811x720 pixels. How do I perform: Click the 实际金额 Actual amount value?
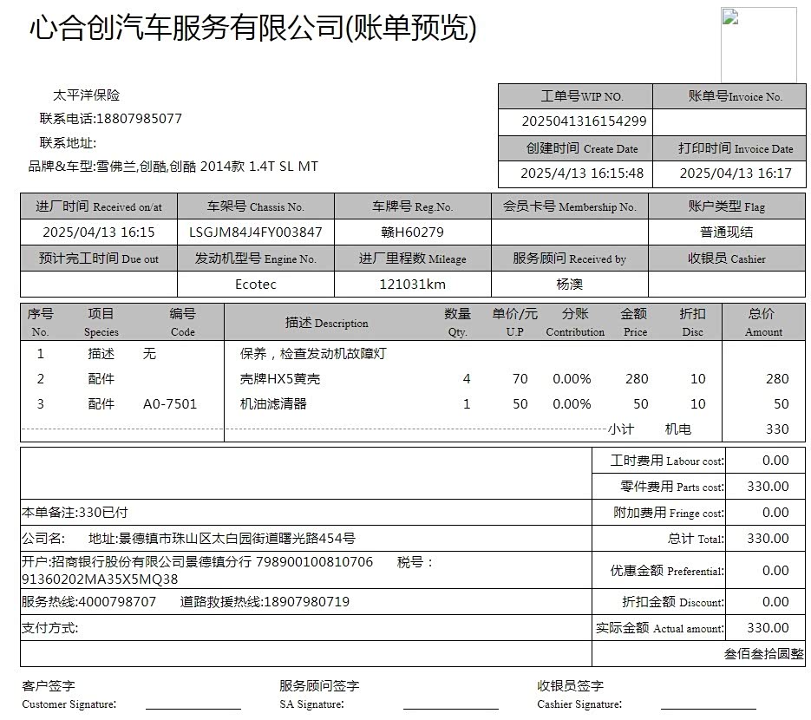pyautogui.click(x=767, y=628)
